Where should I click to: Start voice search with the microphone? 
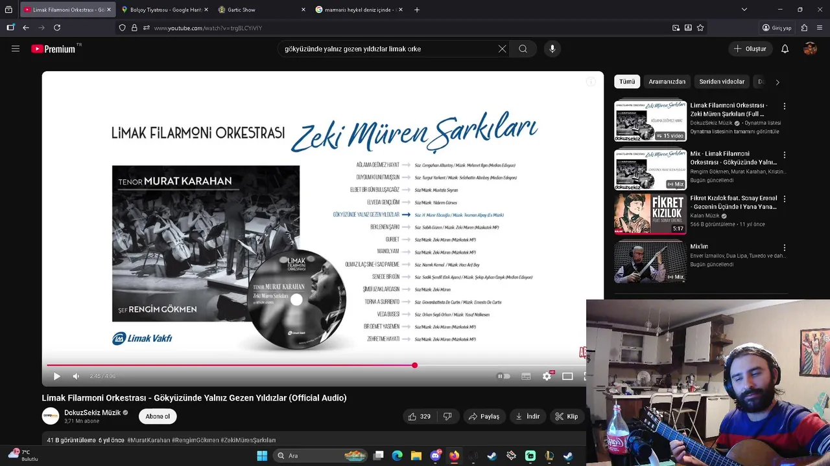552,49
